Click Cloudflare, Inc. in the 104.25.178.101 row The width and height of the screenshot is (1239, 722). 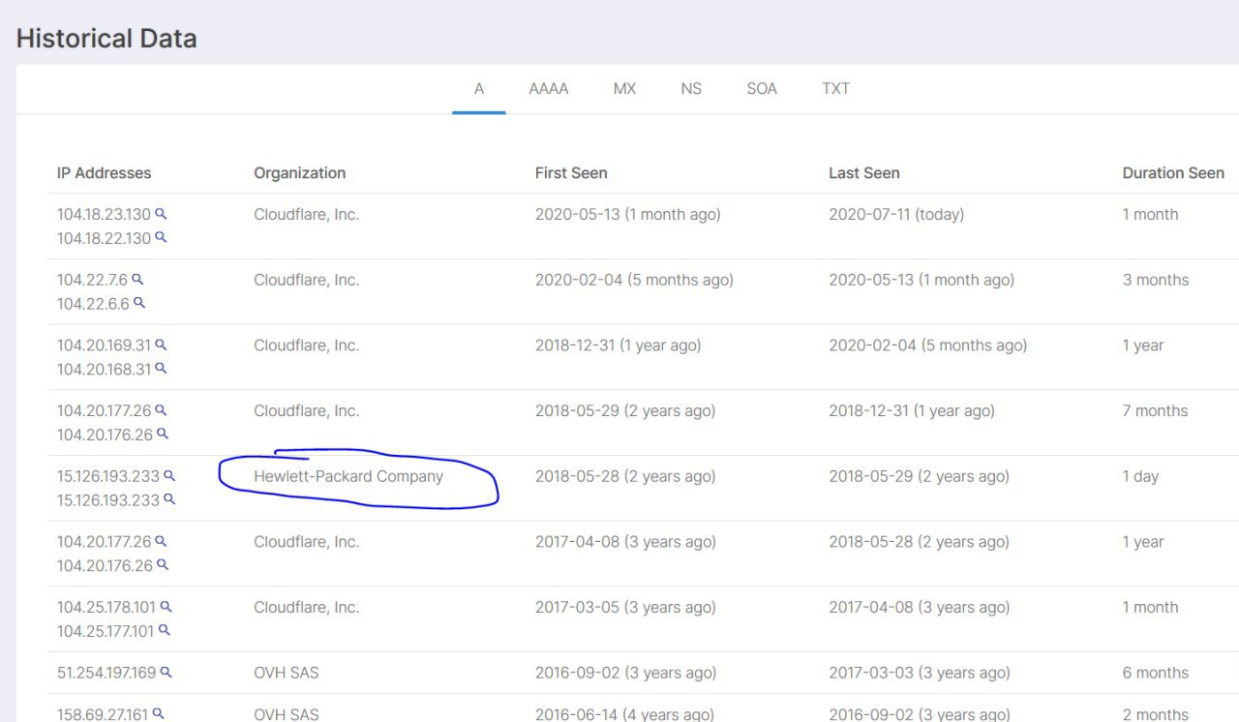pyautogui.click(x=307, y=608)
